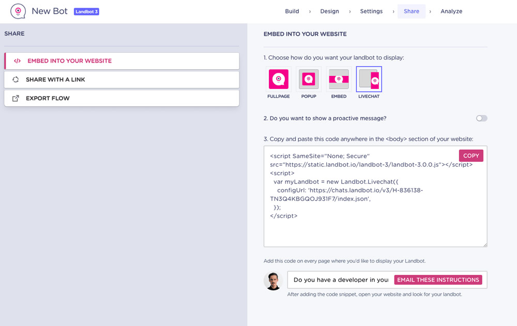
Task: Click the FULLPAGE label text
Action: [279, 96]
